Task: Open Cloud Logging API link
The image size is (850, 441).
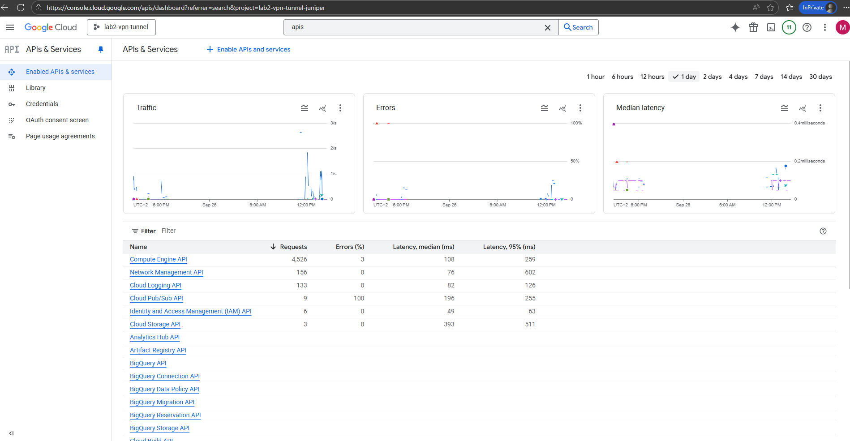Action: click(x=155, y=285)
